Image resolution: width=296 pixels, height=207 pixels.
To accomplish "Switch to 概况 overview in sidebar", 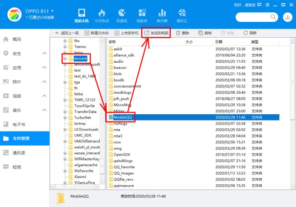I will [17, 40].
